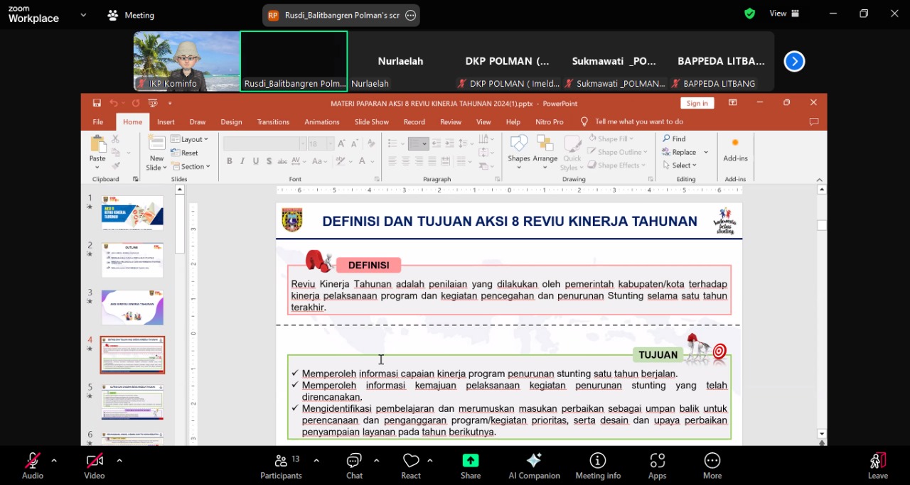This screenshot has height=485, width=910.
Task: Show Meeting info details
Action: pyautogui.click(x=598, y=466)
